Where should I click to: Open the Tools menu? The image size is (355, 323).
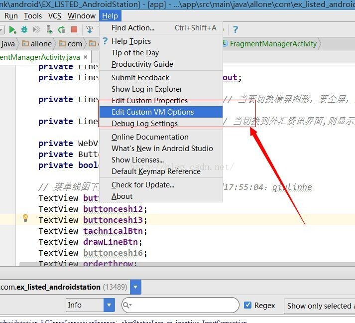click(x=33, y=16)
